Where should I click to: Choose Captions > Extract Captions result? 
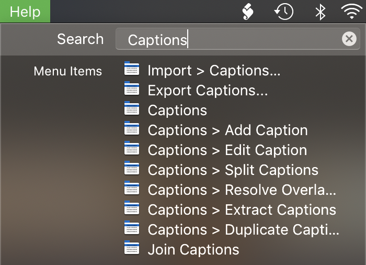242,210
